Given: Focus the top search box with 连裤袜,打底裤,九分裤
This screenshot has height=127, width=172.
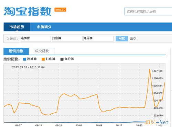Looking at the screenshot, I should [148, 12].
